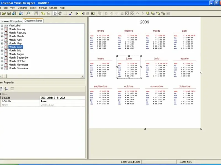
Task: Click the Zoom: 50% status text
Action: (x=185, y=162)
